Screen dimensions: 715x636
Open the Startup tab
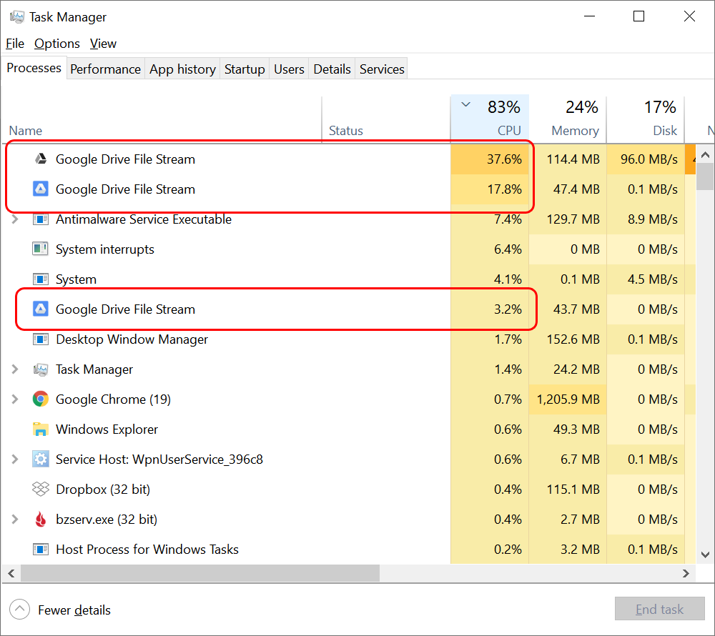tap(245, 69)
